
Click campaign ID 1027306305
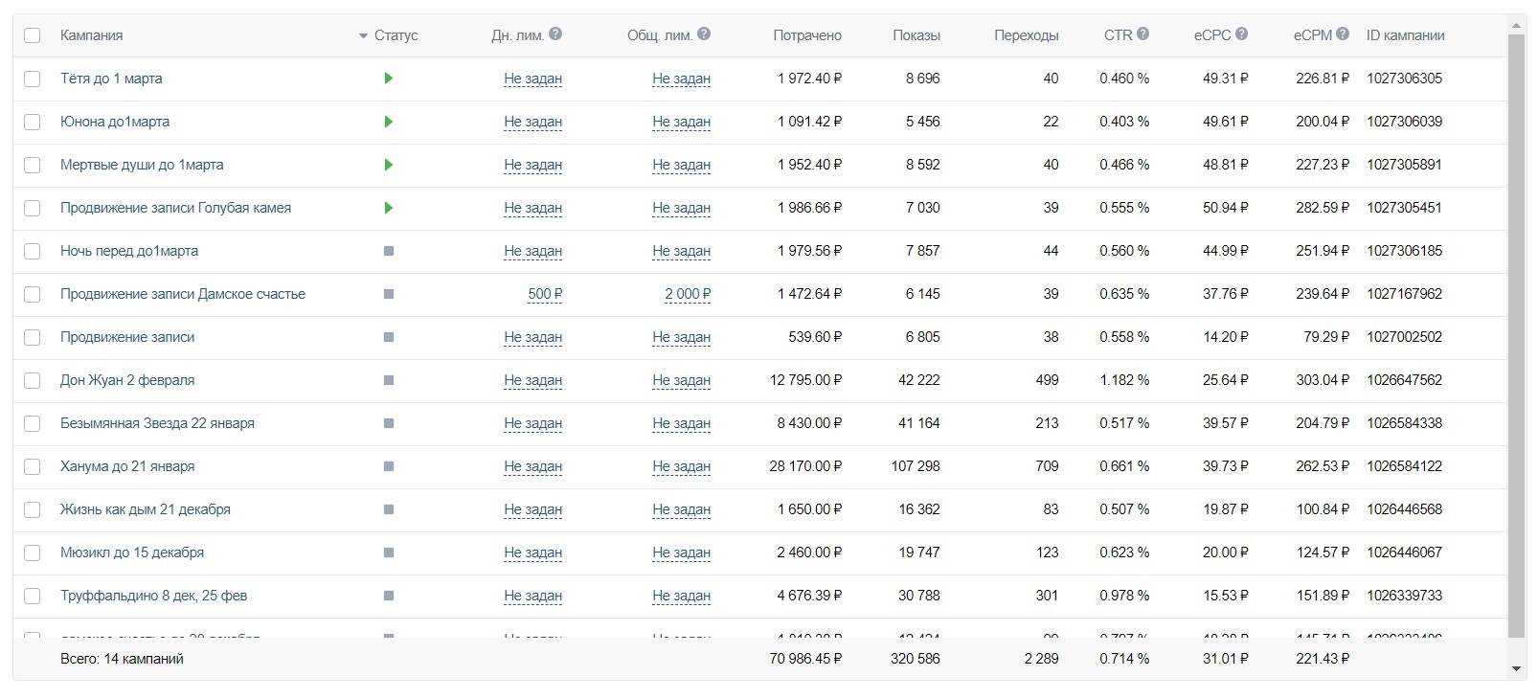click(1404, 79)
